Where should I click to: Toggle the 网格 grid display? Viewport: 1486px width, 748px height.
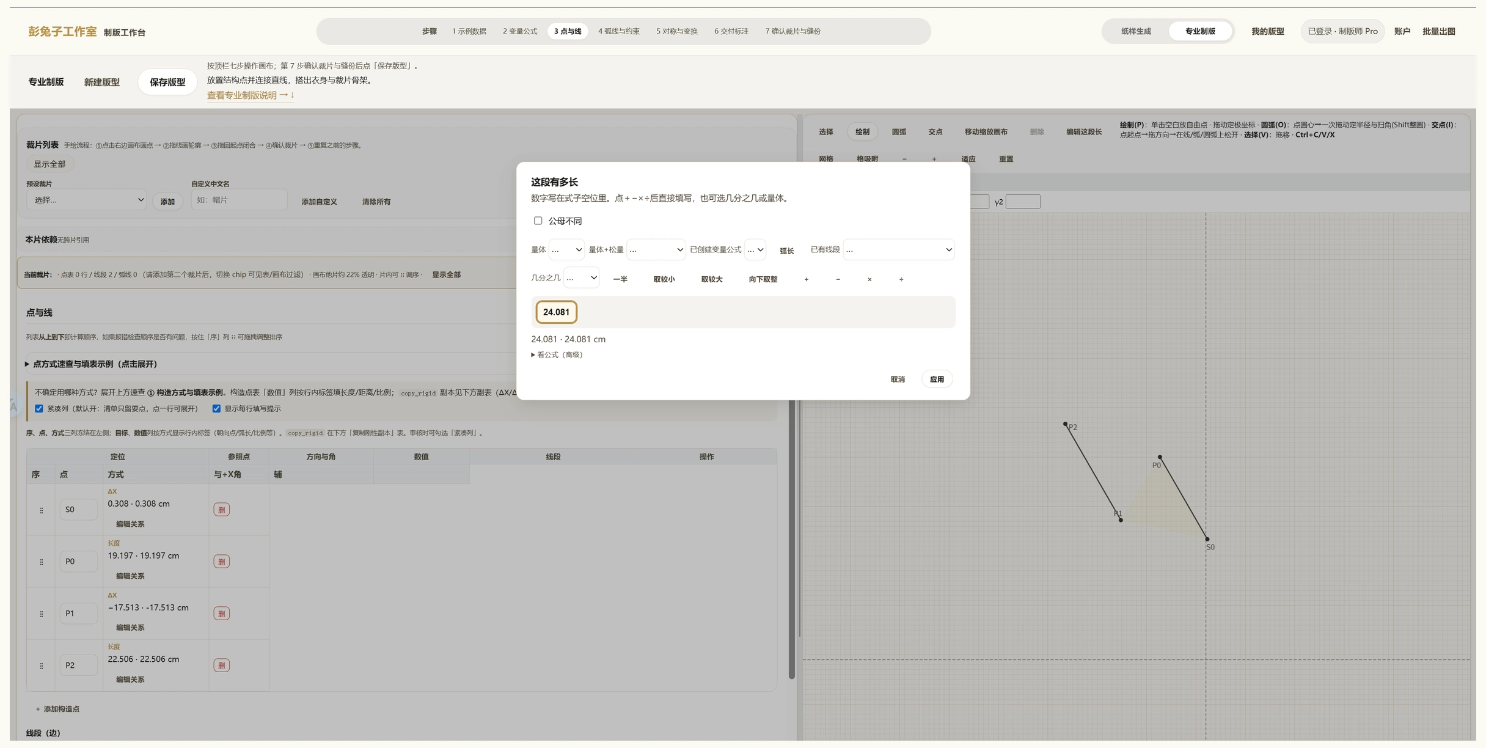(x=826, y=159)
